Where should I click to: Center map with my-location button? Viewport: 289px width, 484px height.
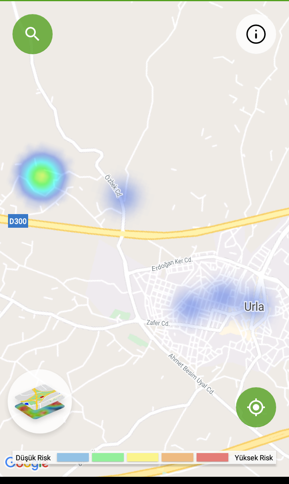(x=256, y=407)
